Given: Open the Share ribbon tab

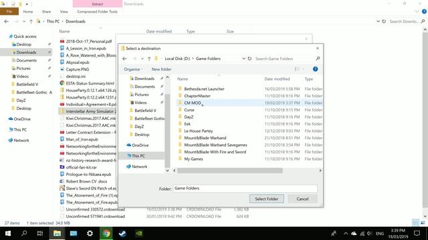Looking at the screenshot, I should click(x=46, y=11).
